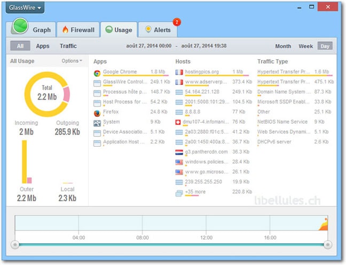Viewport: 346px width, 265px height.
Task: Click the GlassWire Control app window icon
Action: 97,83
